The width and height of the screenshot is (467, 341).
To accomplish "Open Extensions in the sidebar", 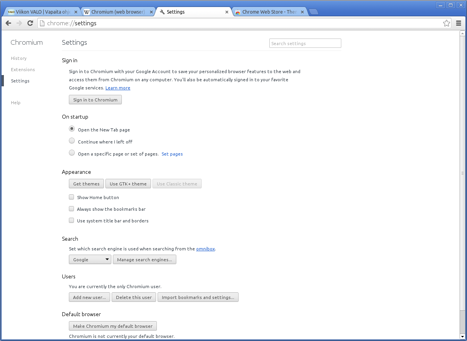I will click(23, 70).
